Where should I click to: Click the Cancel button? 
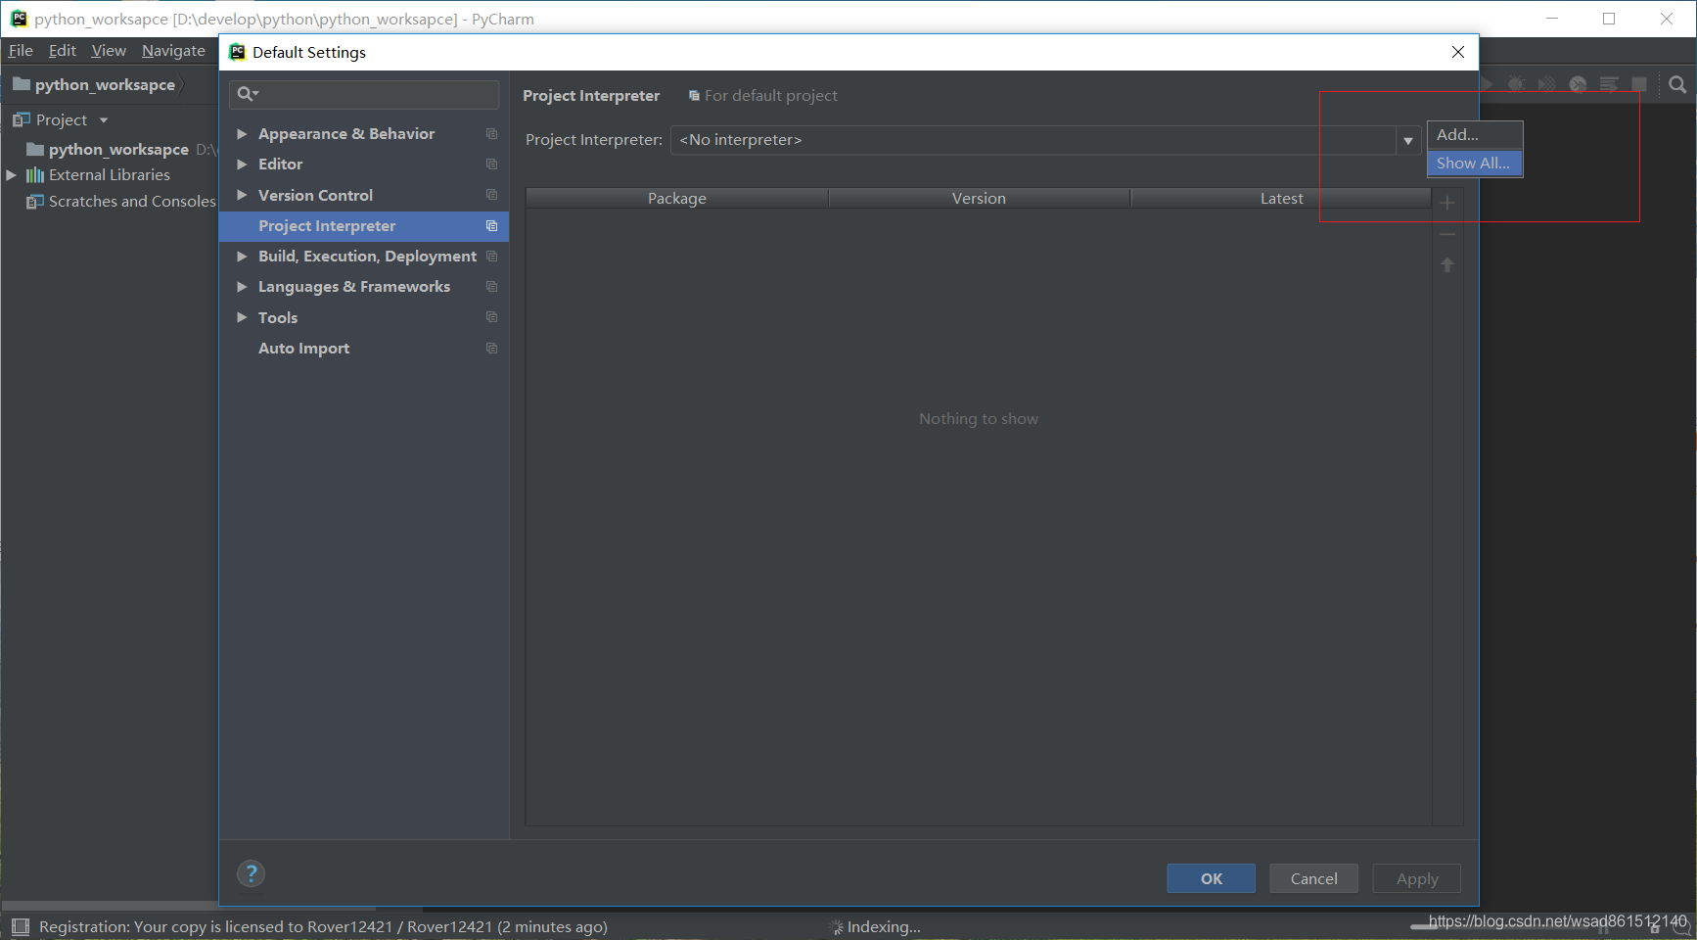[1313, 878]
